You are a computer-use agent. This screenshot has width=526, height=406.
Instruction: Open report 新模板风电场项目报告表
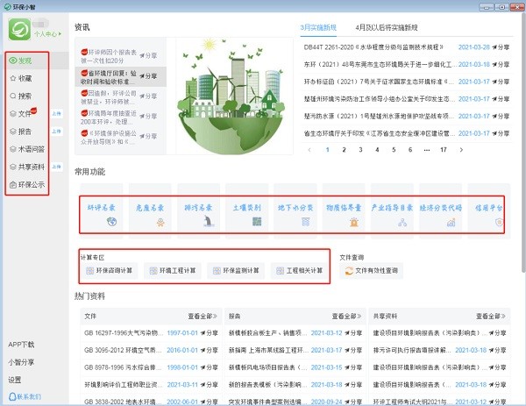click(268, 367)
